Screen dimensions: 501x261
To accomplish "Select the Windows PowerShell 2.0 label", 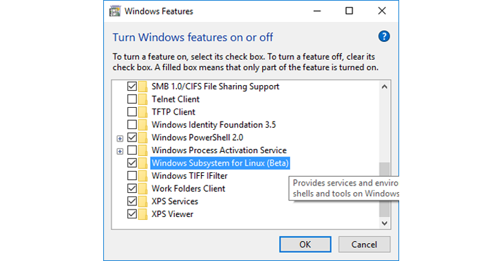I will (x=197, y=137).
